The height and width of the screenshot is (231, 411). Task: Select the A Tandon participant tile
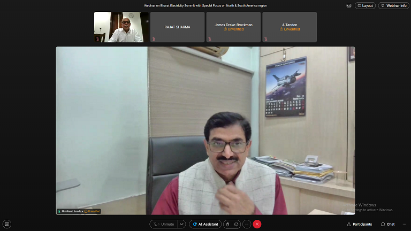tap(290, 27)
